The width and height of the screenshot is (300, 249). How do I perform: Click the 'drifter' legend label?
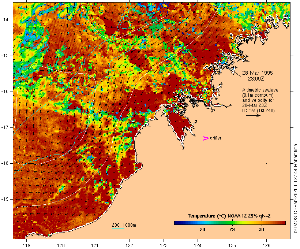[215, 138]
